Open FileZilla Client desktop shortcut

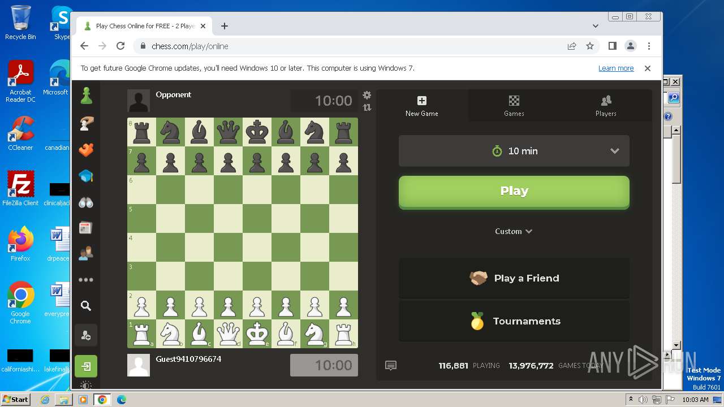point(20,188)
